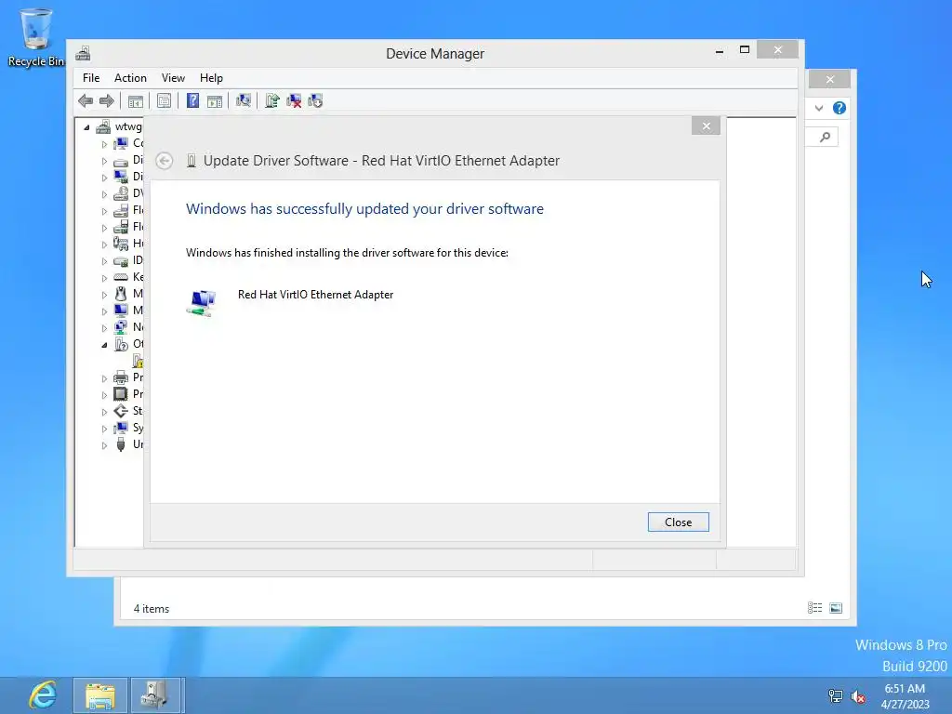Open File Explorer from the taskbar

(x=100, y=695)
